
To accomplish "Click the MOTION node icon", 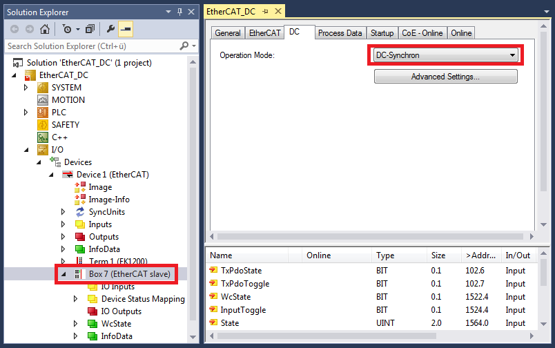I will pos(43,100).
